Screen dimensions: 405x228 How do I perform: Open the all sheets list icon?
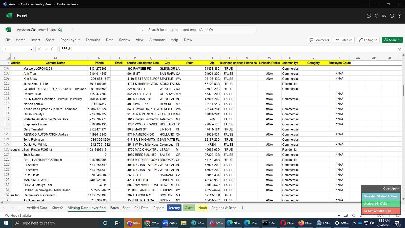coord(20,208)
